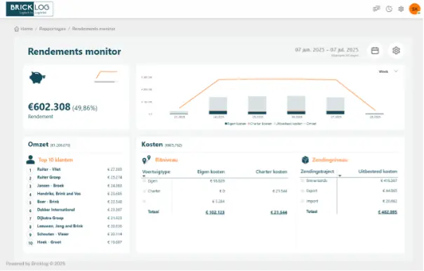424x271 pixels.
Task: Click the Bricklog logo
Action: point(29,8)
